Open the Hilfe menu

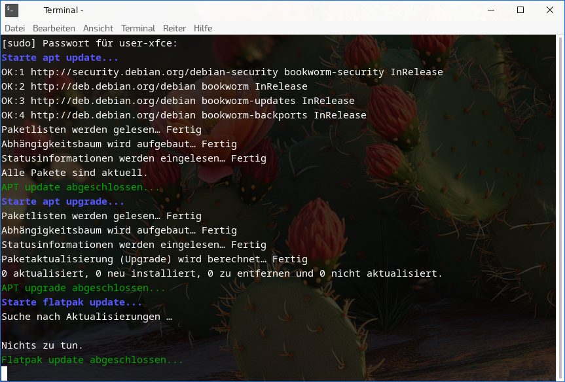point(203,28)
